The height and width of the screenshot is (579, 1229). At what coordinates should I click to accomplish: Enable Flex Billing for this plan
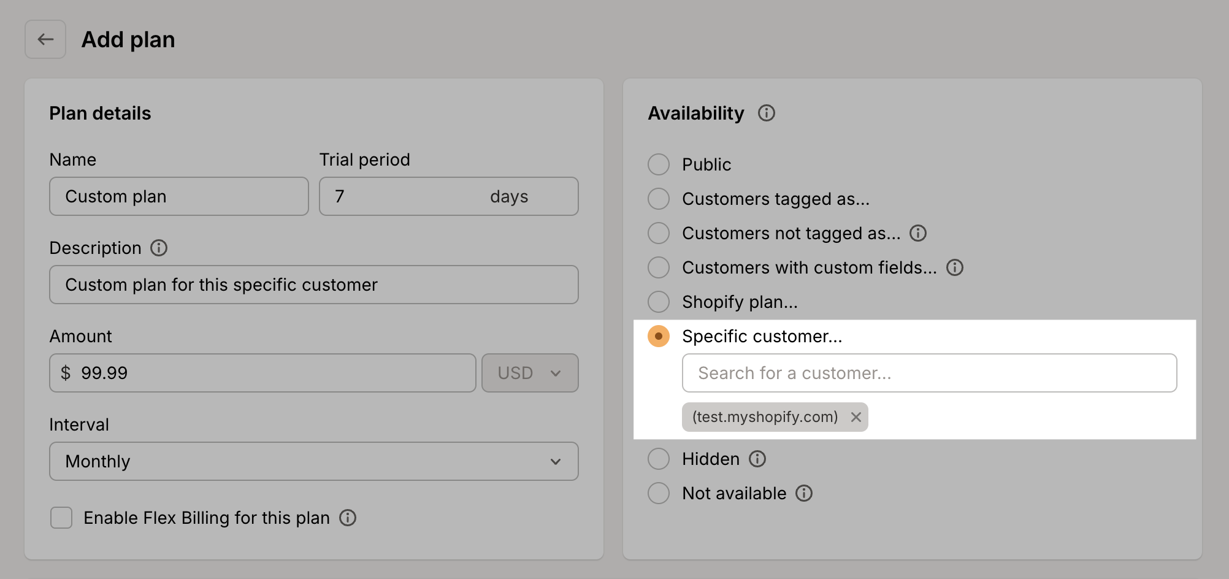(61, 518)
